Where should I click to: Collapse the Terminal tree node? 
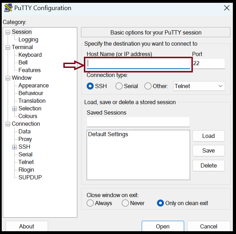pyautogui.click(x=8, y=47)
